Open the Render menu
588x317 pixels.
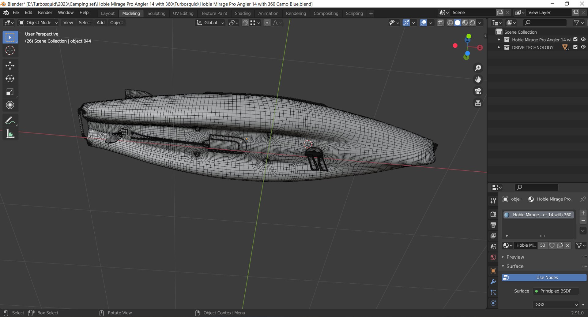45,13
